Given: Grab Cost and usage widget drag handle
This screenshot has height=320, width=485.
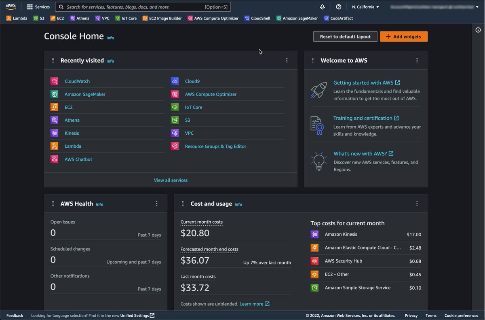Looking at the screenshot, I should [x=183, y=203].
